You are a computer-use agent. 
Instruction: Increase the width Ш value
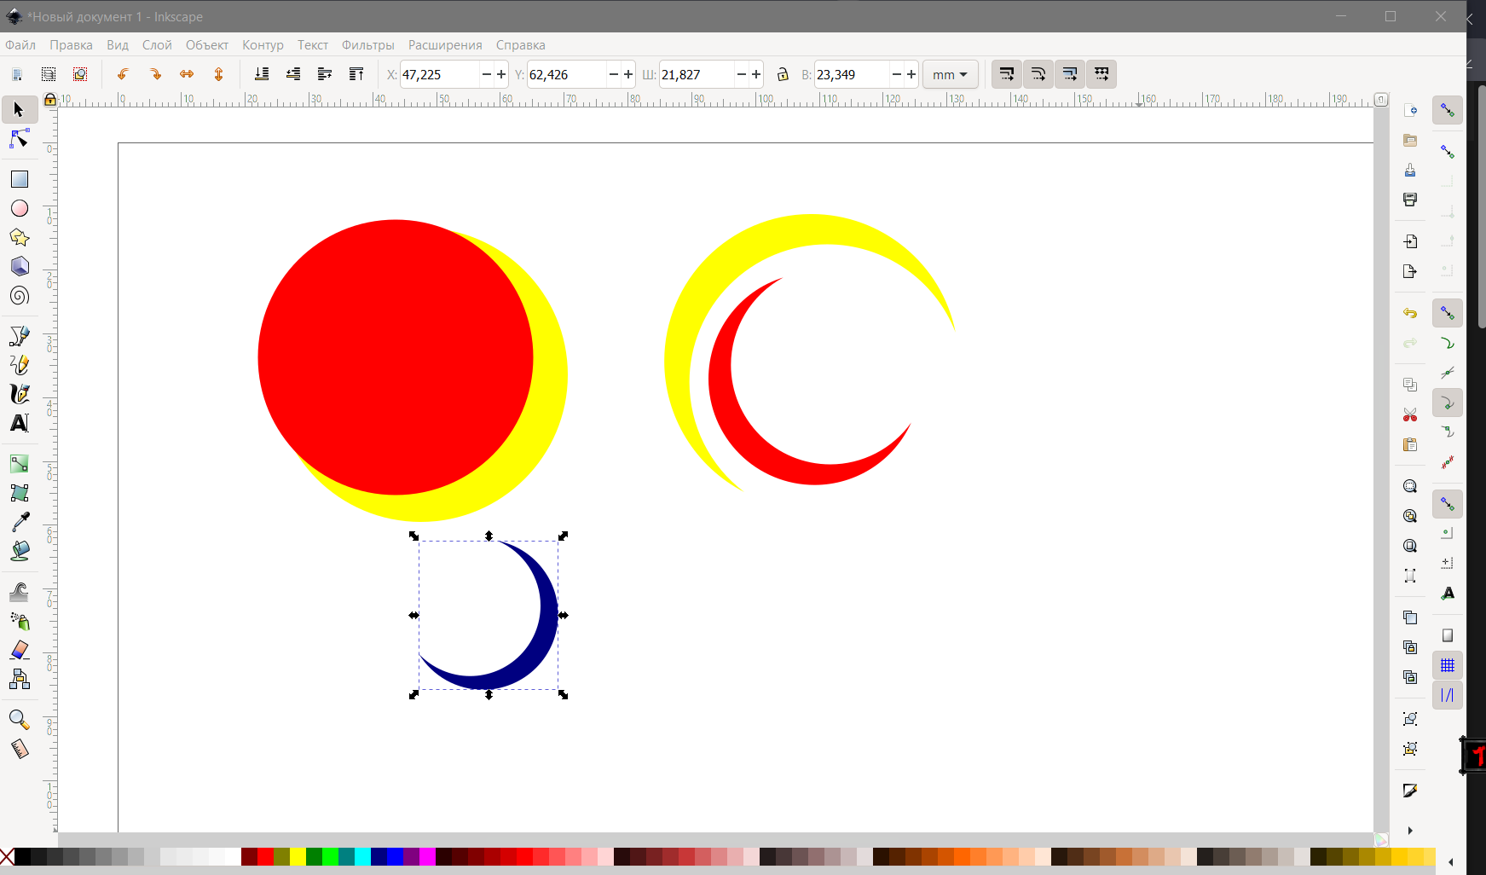pos(756,74)
